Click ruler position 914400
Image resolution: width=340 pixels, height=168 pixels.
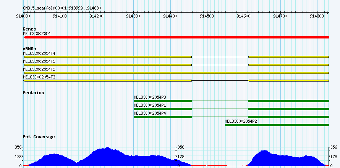tap(170, 16)
